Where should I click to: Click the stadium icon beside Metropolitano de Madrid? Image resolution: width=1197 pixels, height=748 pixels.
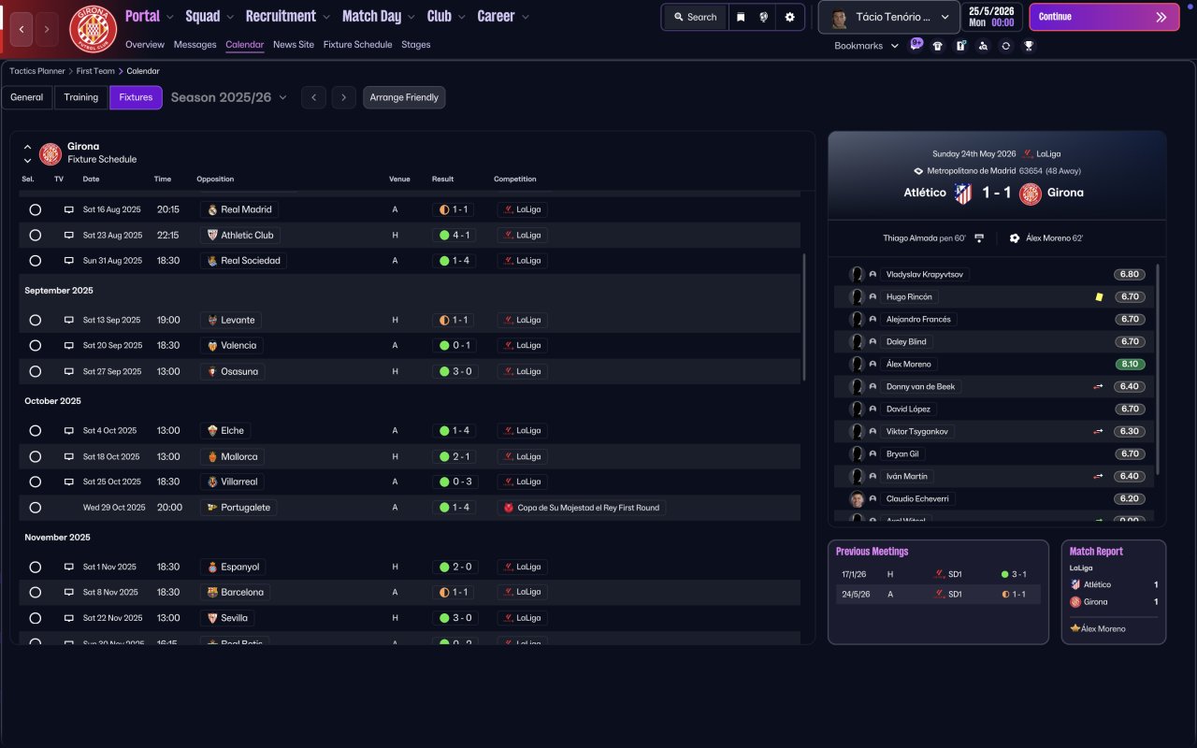(918, 171)
